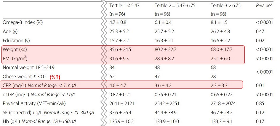Click the α1GP (mg/L) row label
280x126 pixels.
tap(39, 94)
